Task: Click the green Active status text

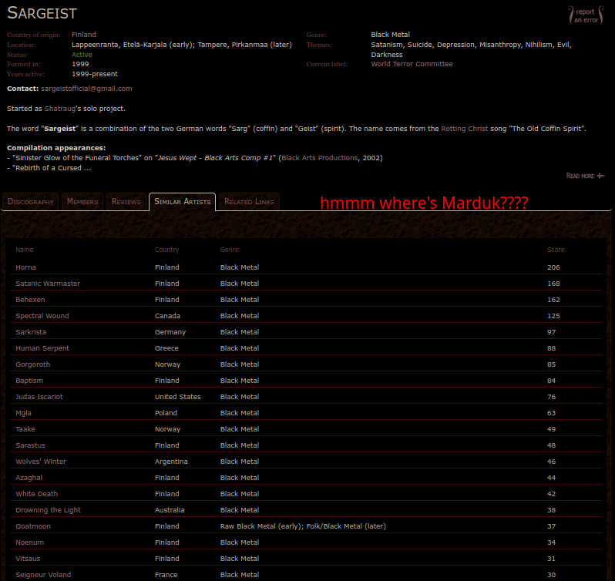Action: (82, 55)
